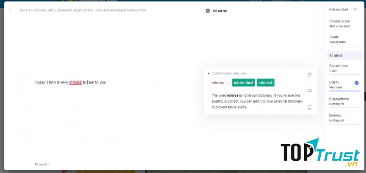Open the Back to Vocabulary document title link
Viewport: 366px width, 173px height.
tap(83, 10)
